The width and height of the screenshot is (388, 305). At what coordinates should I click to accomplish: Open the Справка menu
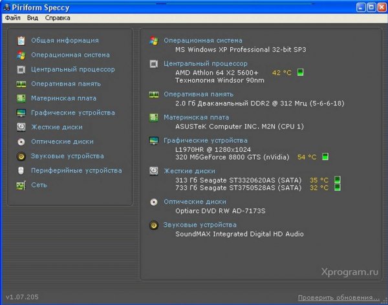[58, 18]
